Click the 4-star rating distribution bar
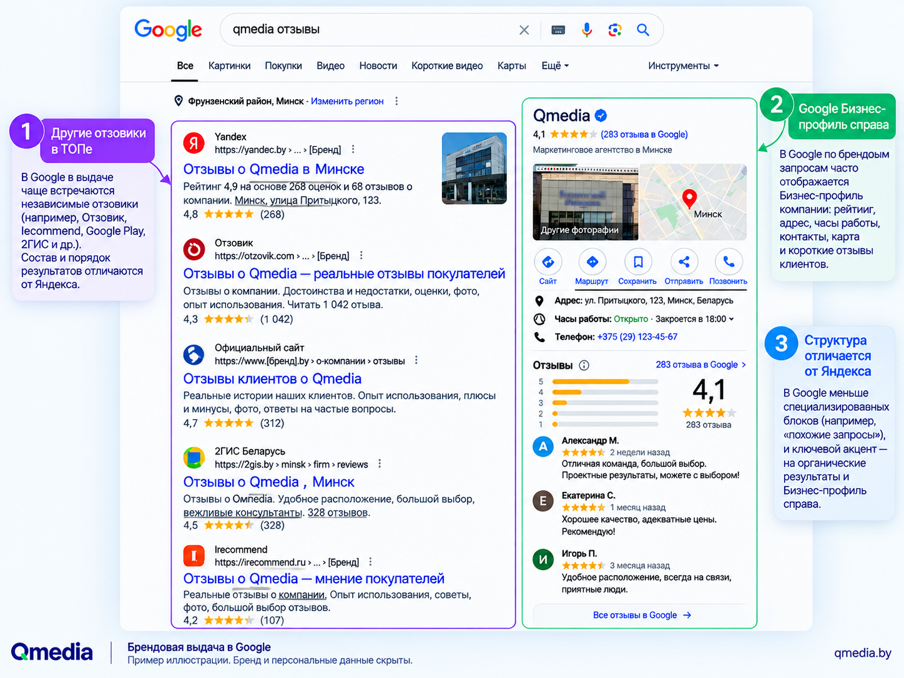This screenshot has height=678, width=904. coord(606,392)
